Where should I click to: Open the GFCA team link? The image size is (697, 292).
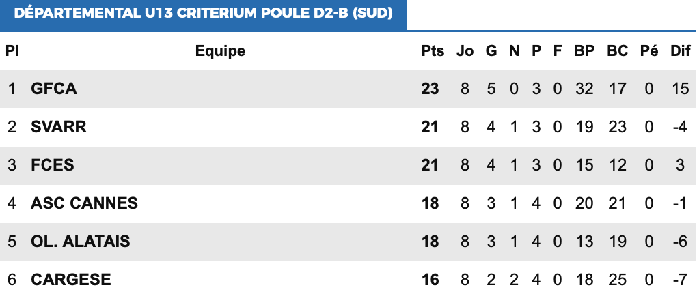tap(54, 89)
